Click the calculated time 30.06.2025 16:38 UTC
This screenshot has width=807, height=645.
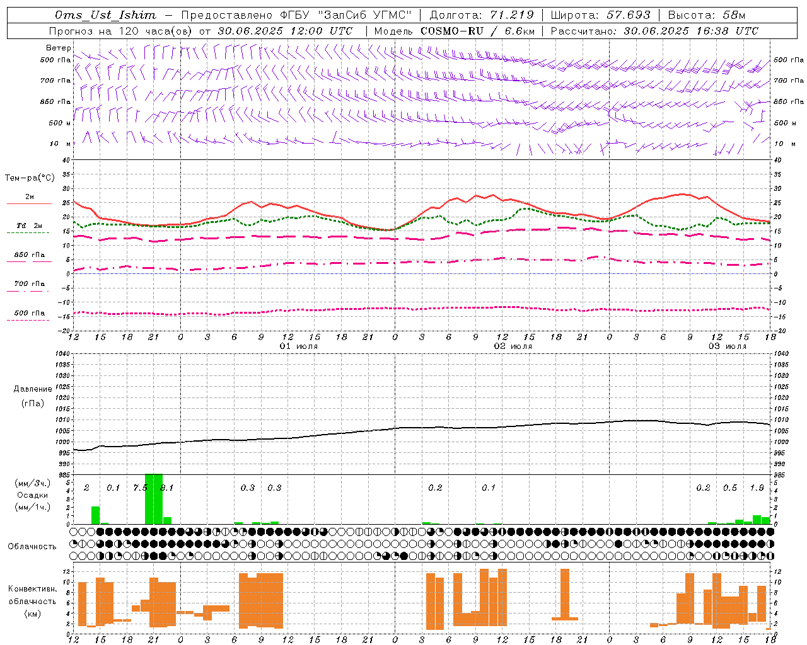click(691, 31)
